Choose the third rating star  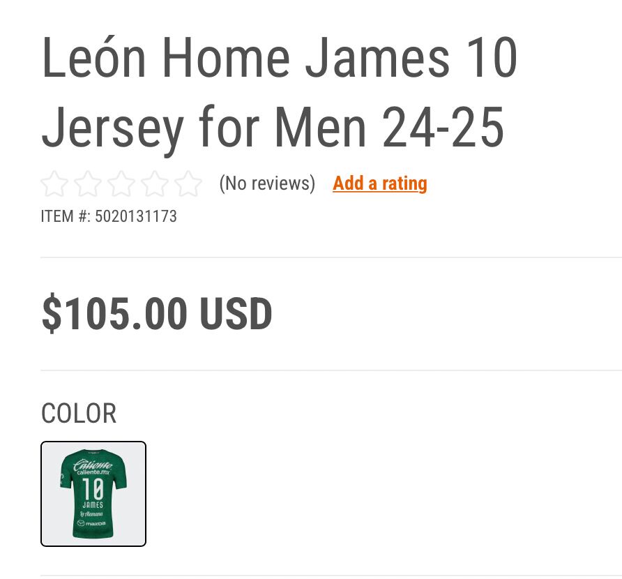point(121,184)
